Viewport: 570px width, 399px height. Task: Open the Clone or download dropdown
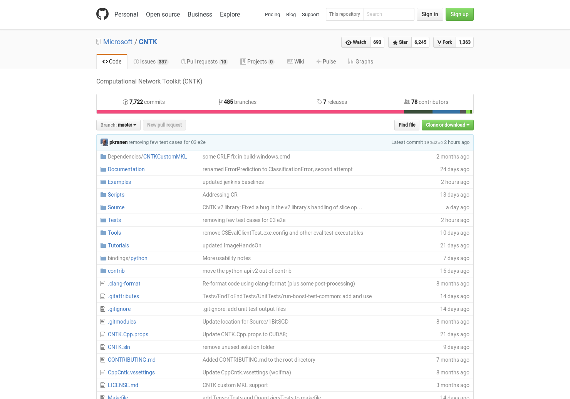tap(448, 125)
